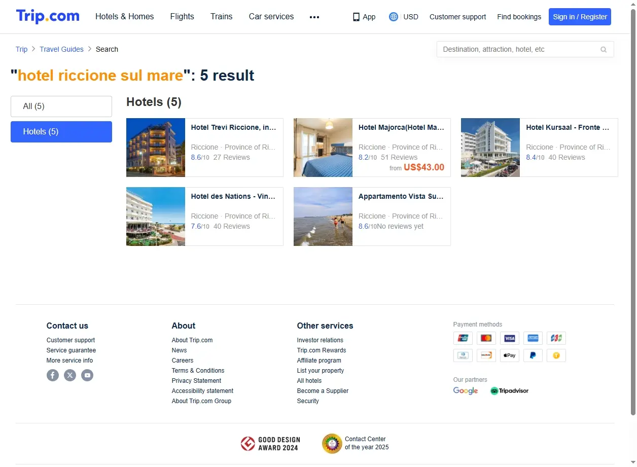Screen dimensions: 637x467
Task: Open More service info link
Action: (x=69, y=361)
